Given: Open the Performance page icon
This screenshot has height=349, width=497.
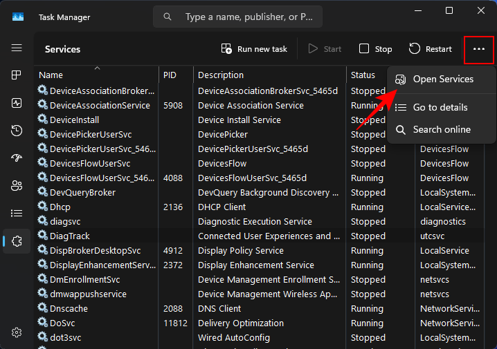Looking at the screenshot, I should pyautogui.click(x=17, y=103).
